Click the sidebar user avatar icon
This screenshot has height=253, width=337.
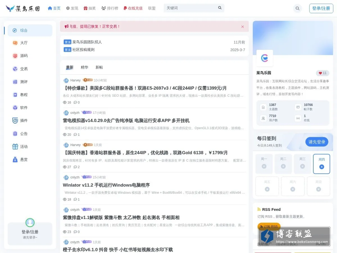pyautogui.click(x=30, y=223)
